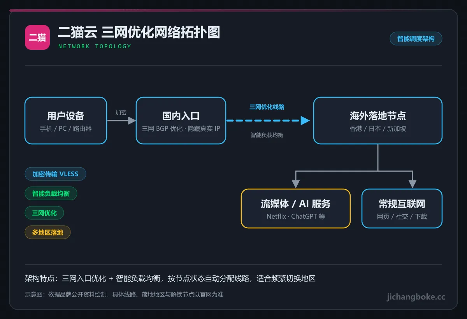Click the gray arrow head into 国内入口
Viewport: 467px width, 319px height.
132,121
